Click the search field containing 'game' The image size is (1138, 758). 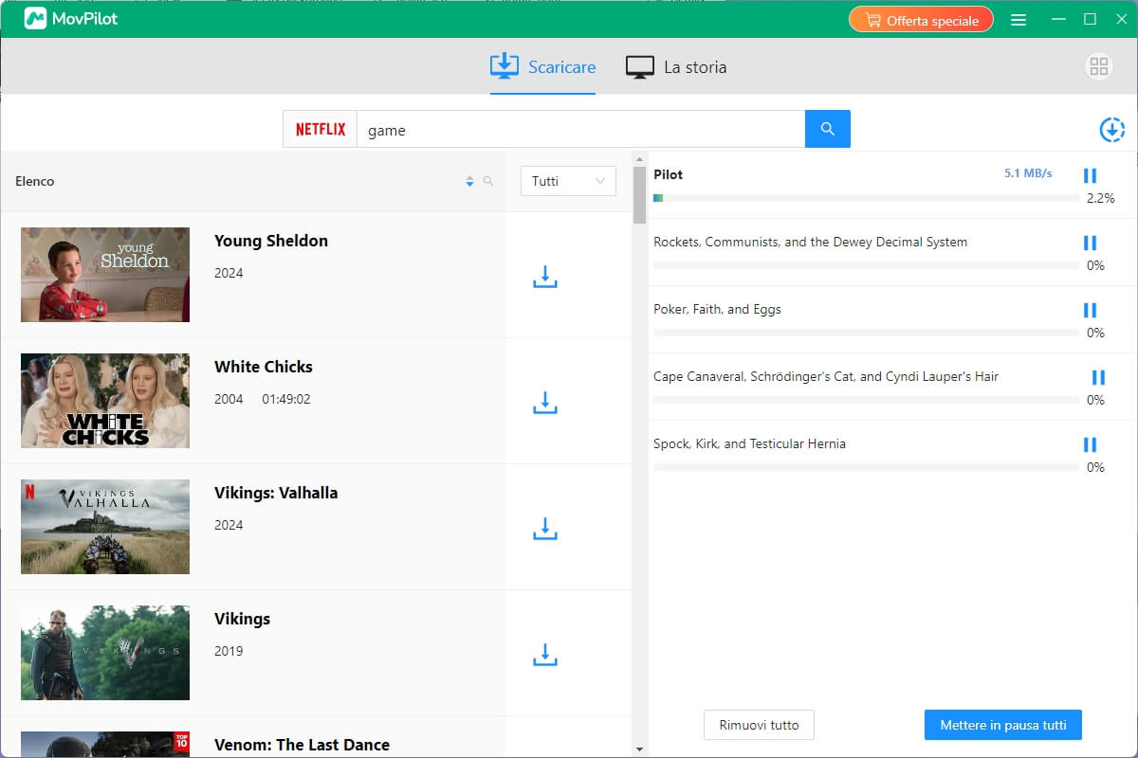[580, 130]
